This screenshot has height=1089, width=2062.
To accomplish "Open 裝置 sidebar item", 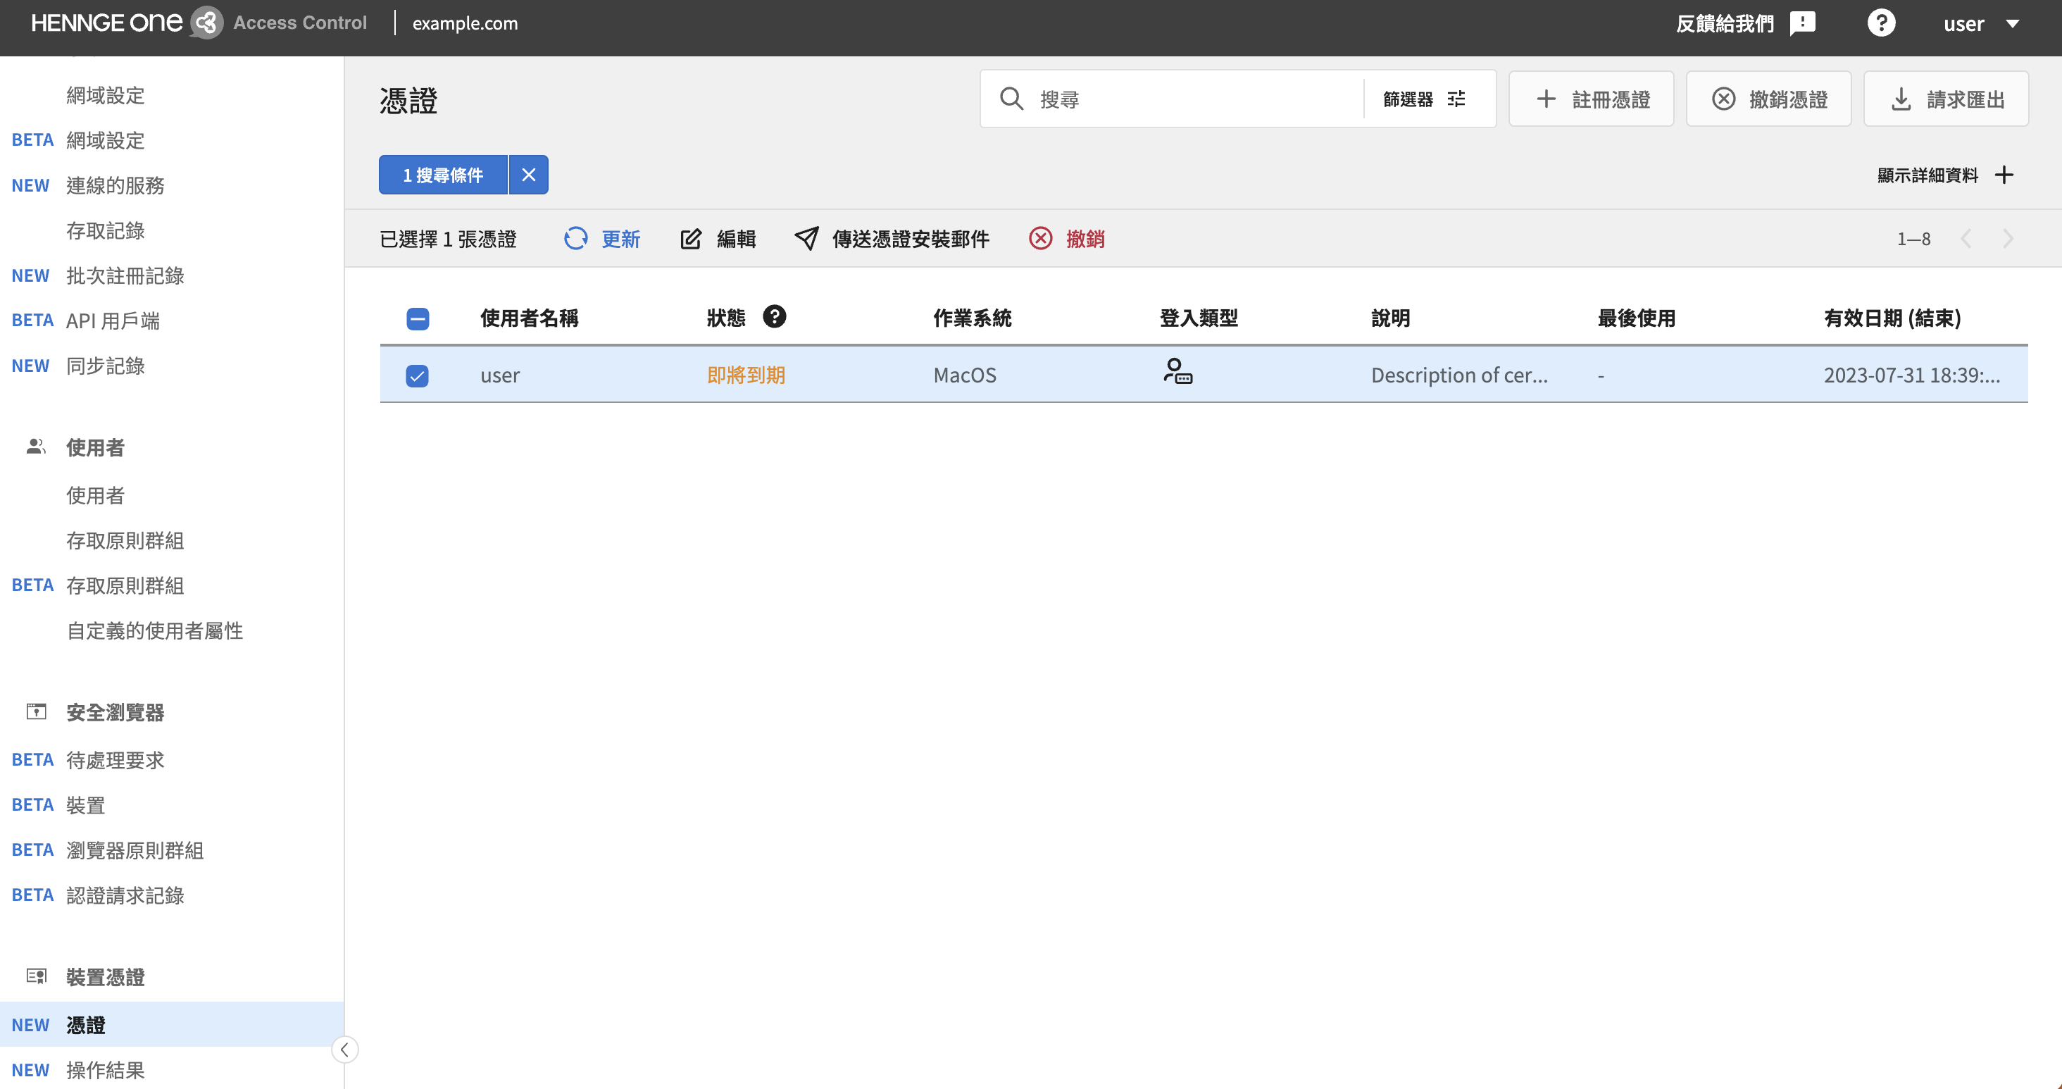I will click(86, 804).
